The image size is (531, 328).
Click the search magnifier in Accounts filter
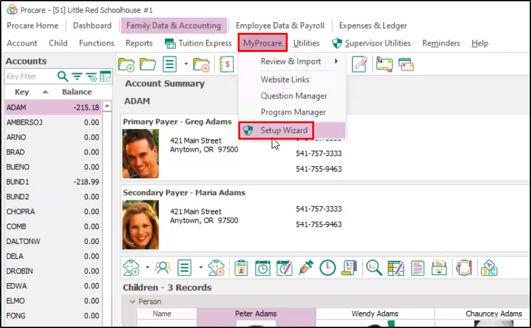[x=63, y=76]
